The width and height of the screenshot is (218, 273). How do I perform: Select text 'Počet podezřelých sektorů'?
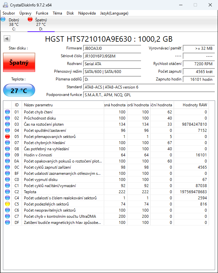click(x=46, y=204)
